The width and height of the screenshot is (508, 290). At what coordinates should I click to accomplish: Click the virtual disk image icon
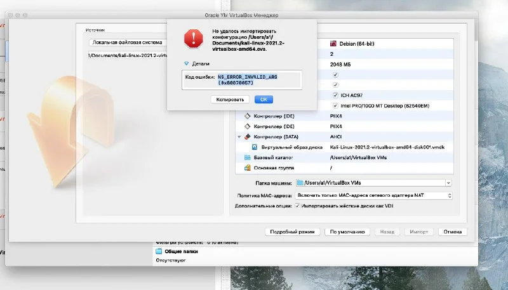pos(255,147)
